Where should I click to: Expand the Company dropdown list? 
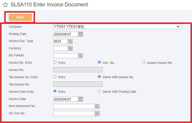117,27
